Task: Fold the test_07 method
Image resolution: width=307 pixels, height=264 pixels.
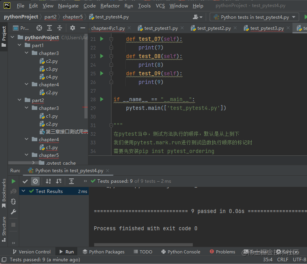Action: (x=111, y=39)
